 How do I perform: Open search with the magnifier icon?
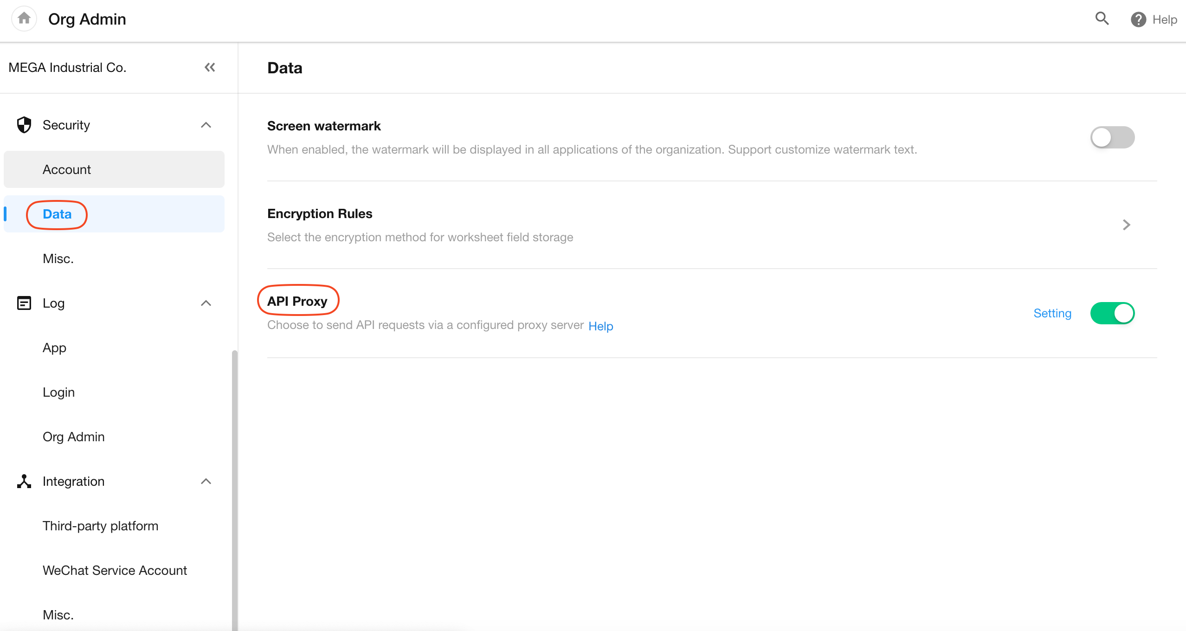point(1102,19)
